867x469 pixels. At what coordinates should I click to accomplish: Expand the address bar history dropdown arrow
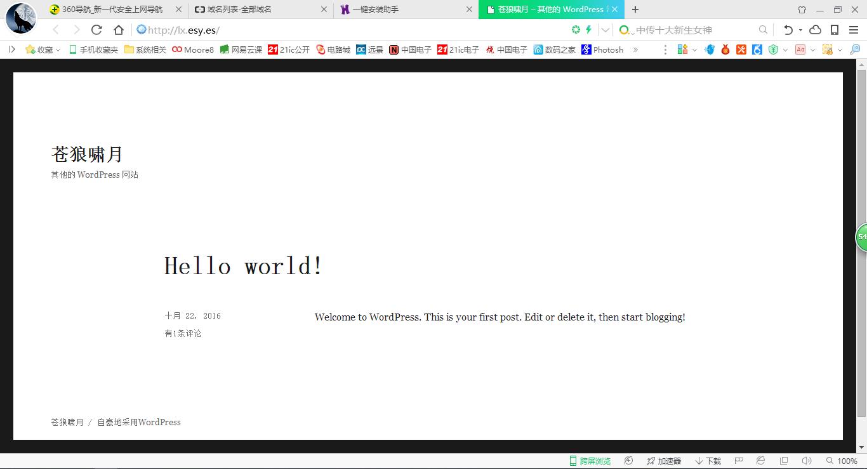[606, 30]
